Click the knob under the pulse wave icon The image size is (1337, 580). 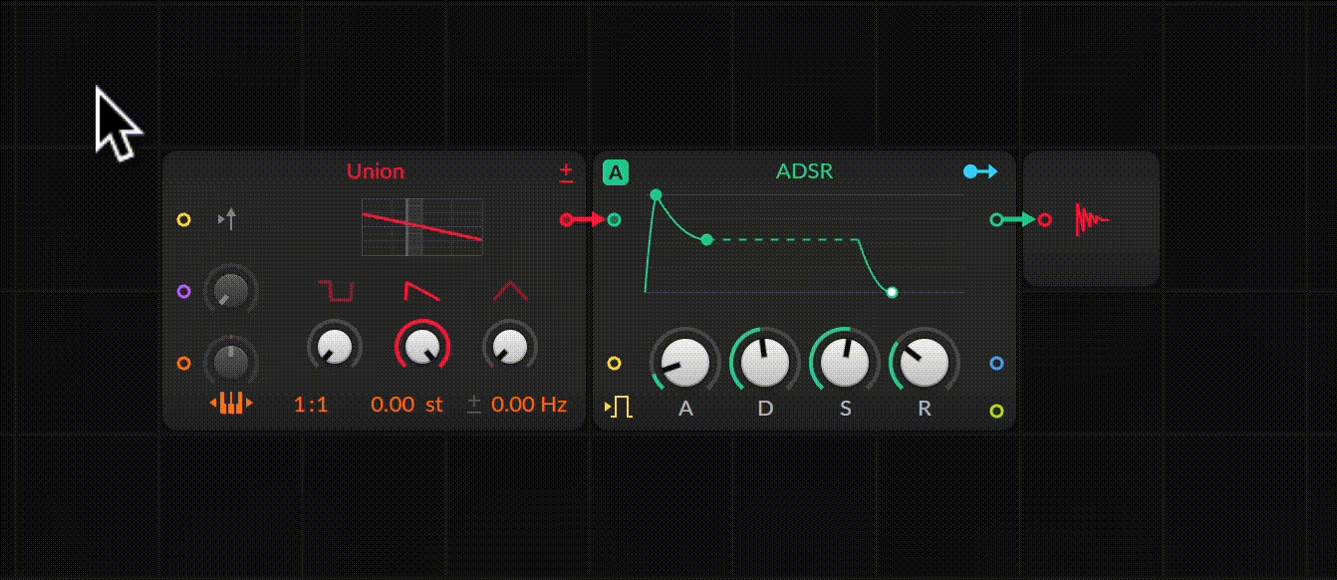pos(335,346)
